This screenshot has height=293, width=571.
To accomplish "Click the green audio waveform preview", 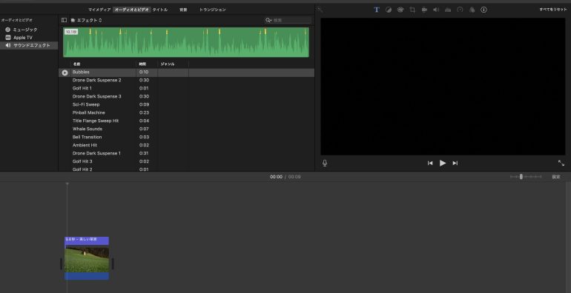I will (x=186, y=42).
